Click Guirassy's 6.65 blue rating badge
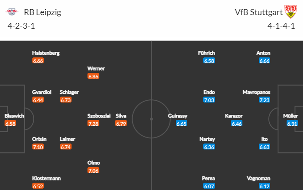This screenshot has width=303, height=190. (182, 123)
